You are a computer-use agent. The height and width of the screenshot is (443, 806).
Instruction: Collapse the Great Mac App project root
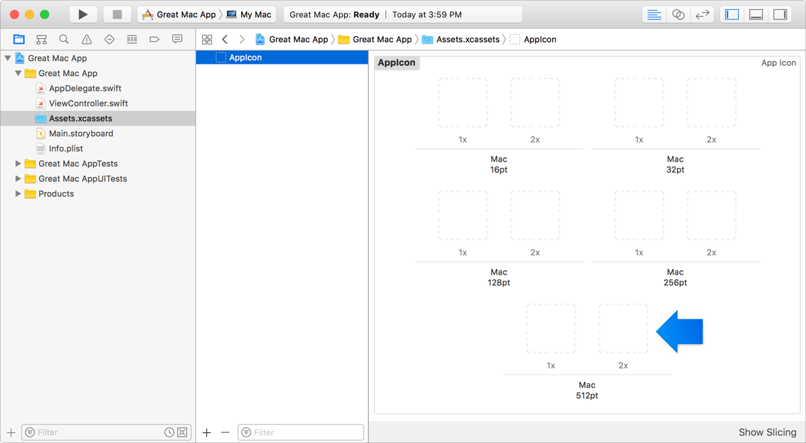8,58
